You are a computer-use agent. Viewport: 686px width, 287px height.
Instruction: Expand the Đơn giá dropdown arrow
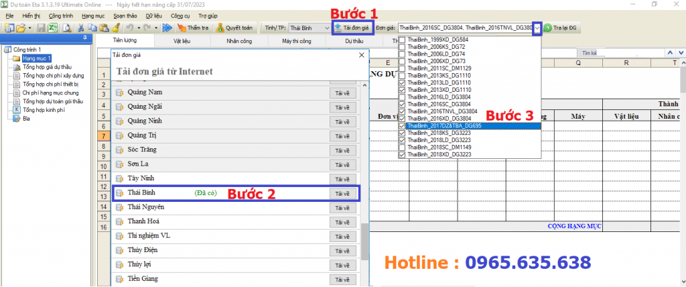(537, 28)
